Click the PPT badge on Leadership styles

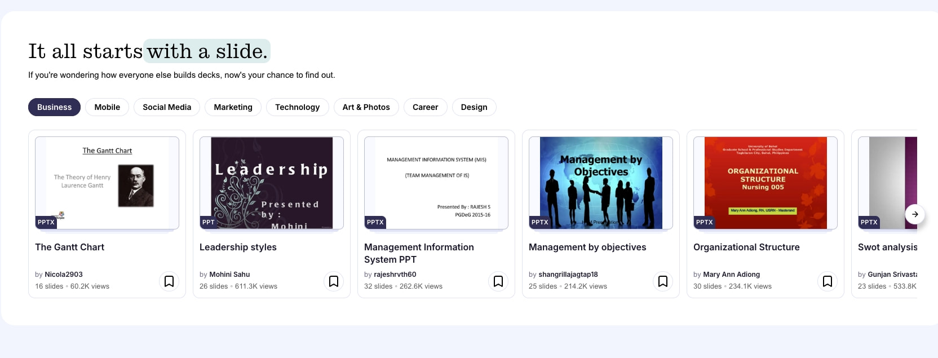click(209, 222)
